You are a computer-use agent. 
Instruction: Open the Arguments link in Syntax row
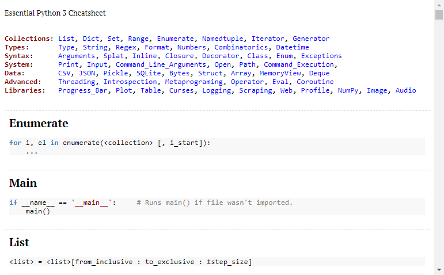coord(77,56)
